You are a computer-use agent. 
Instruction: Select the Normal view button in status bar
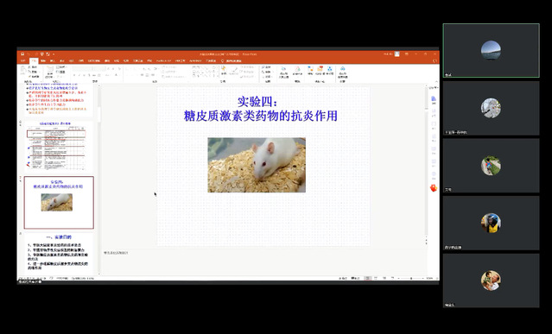pos(367,278)
